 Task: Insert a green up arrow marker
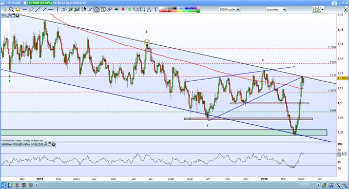pos(129,10)
